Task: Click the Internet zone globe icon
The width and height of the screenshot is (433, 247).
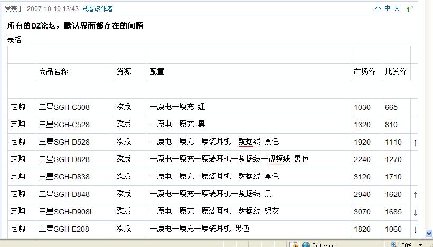Action: tap(306, 245)
